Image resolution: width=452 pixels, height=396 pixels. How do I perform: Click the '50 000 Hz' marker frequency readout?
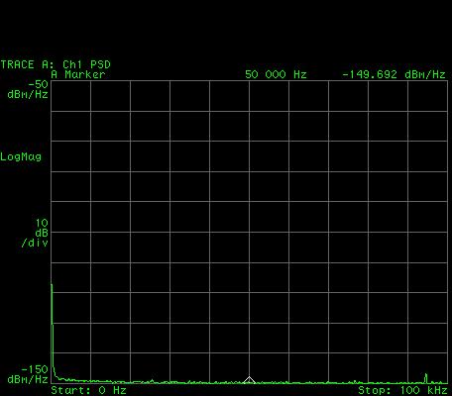(276, 74)
